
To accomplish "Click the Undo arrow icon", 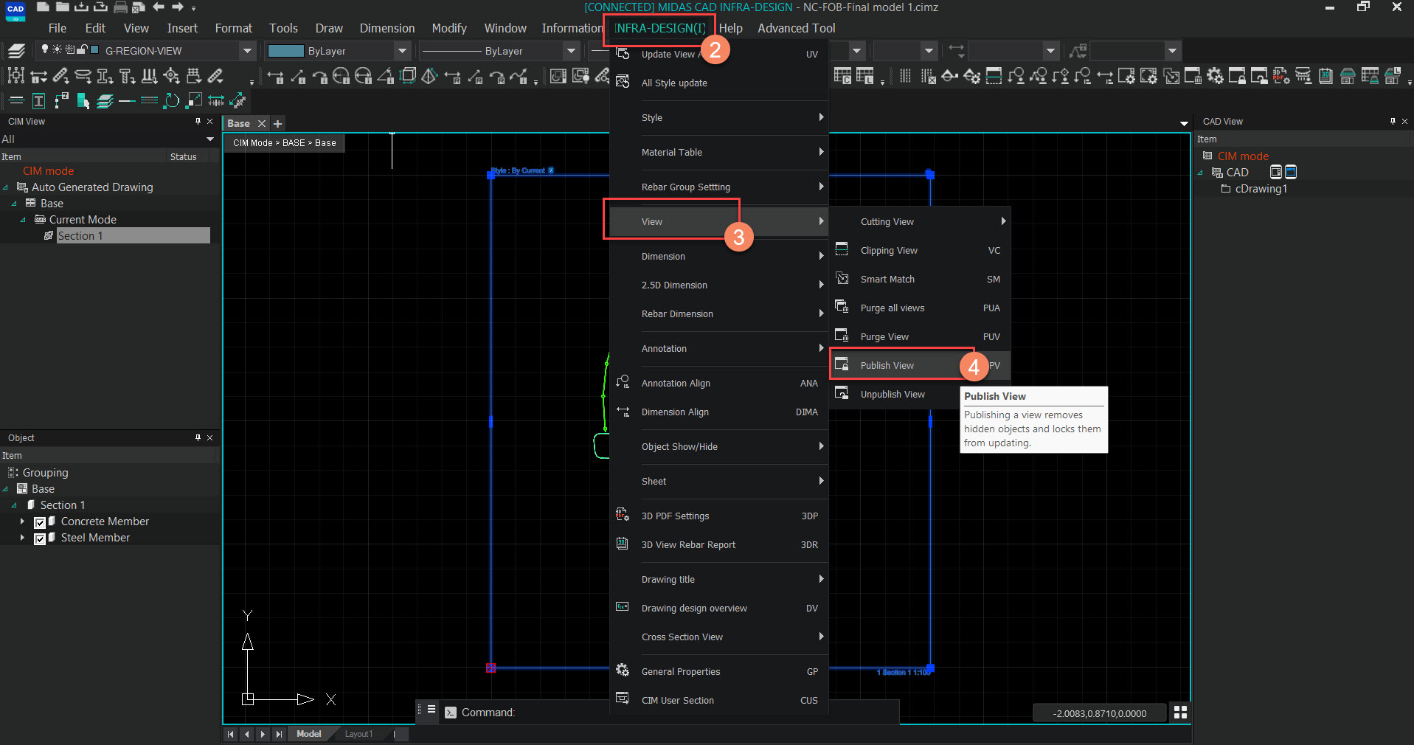I will [158, 7].
